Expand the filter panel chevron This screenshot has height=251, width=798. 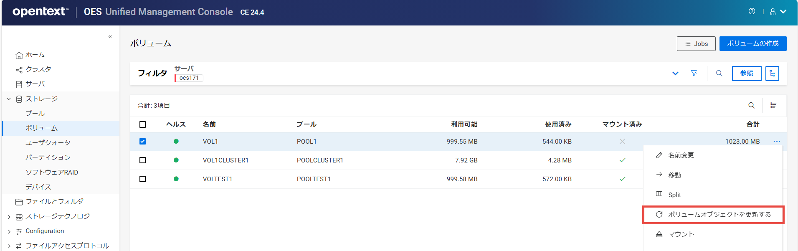pyautogui.click(x=675, y=74)
